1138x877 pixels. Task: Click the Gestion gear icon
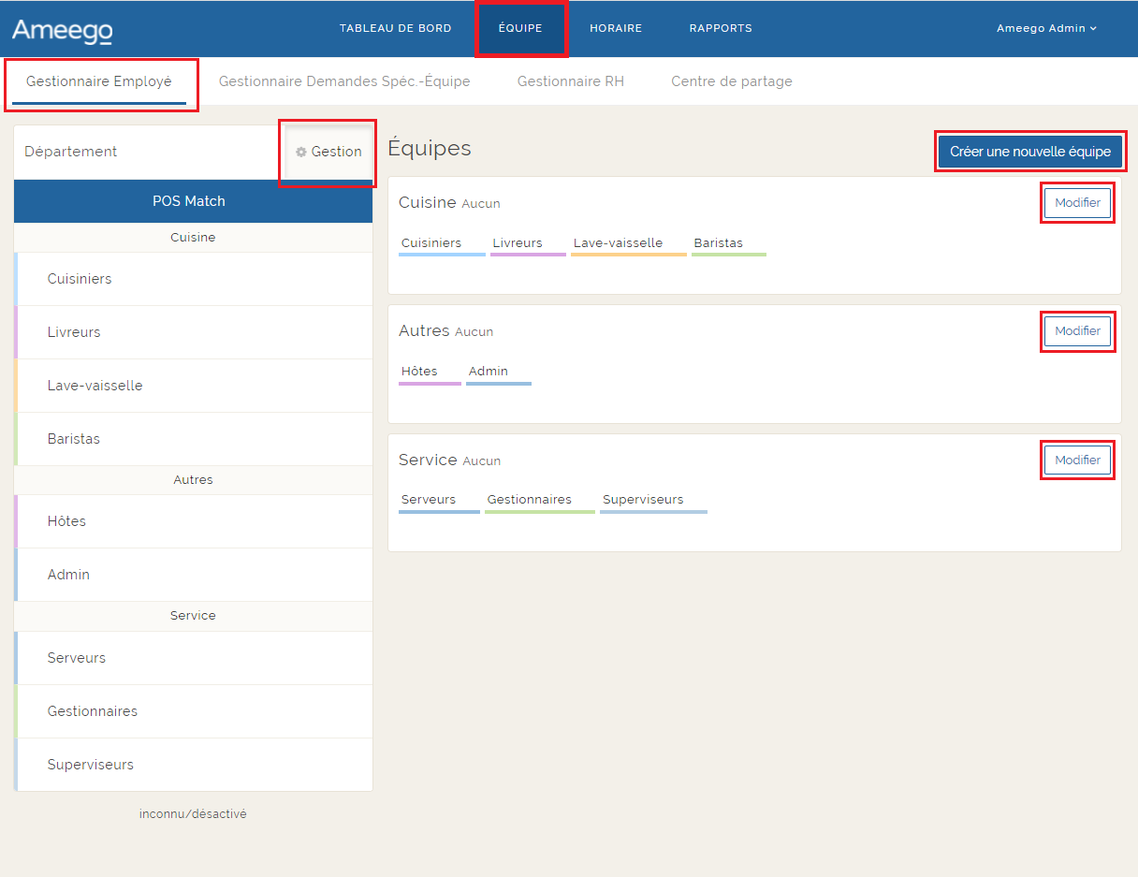coord(301,152)
